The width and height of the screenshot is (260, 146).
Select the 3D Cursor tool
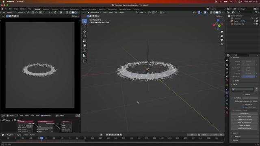point(84,26)
